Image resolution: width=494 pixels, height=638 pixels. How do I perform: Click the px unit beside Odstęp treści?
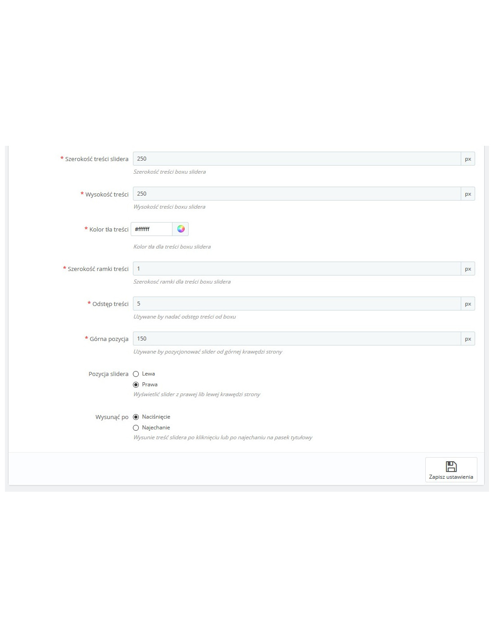click(x=468, y=304)
